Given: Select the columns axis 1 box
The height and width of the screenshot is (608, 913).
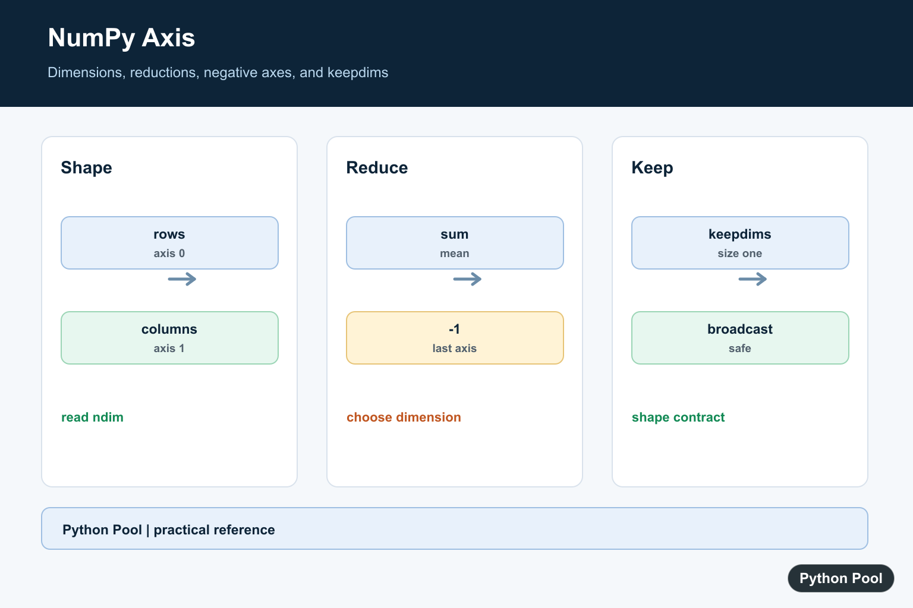Looking at the screenshot, I should (169, 338).
